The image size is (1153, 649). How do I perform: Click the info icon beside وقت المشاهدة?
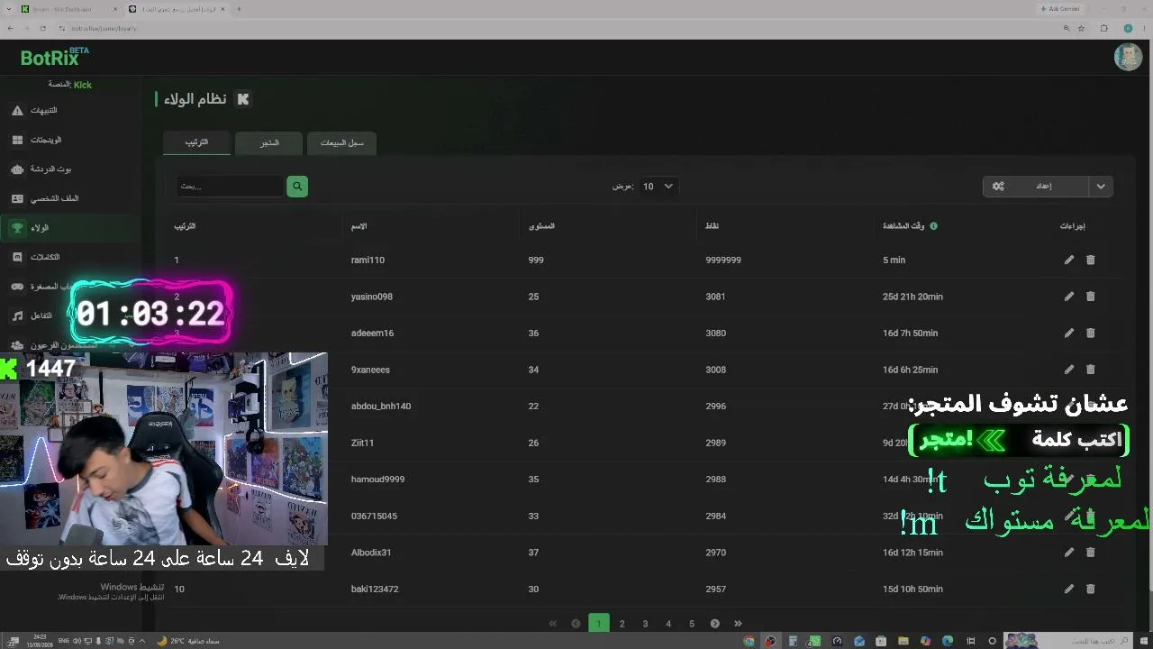933,226
